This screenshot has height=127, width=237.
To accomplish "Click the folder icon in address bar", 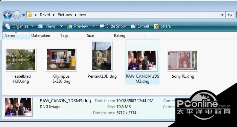I will coord(30,15).
